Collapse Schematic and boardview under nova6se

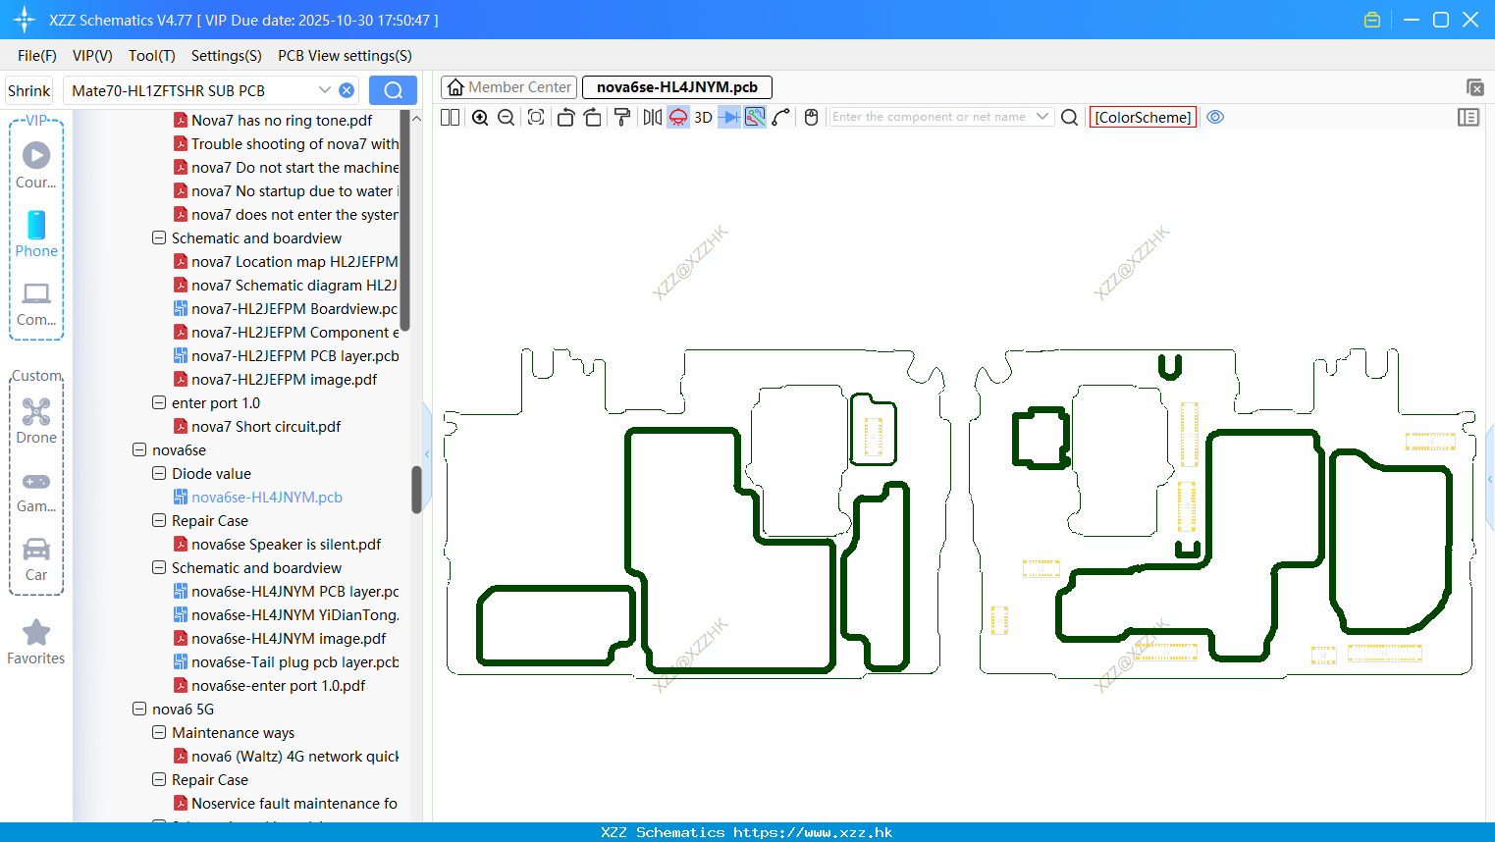(x=159, y=567)
